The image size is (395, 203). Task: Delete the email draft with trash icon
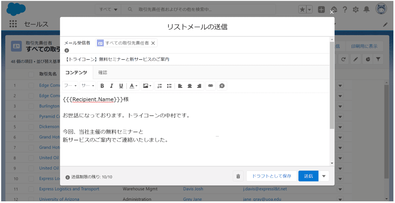click(x=238, y=176)
